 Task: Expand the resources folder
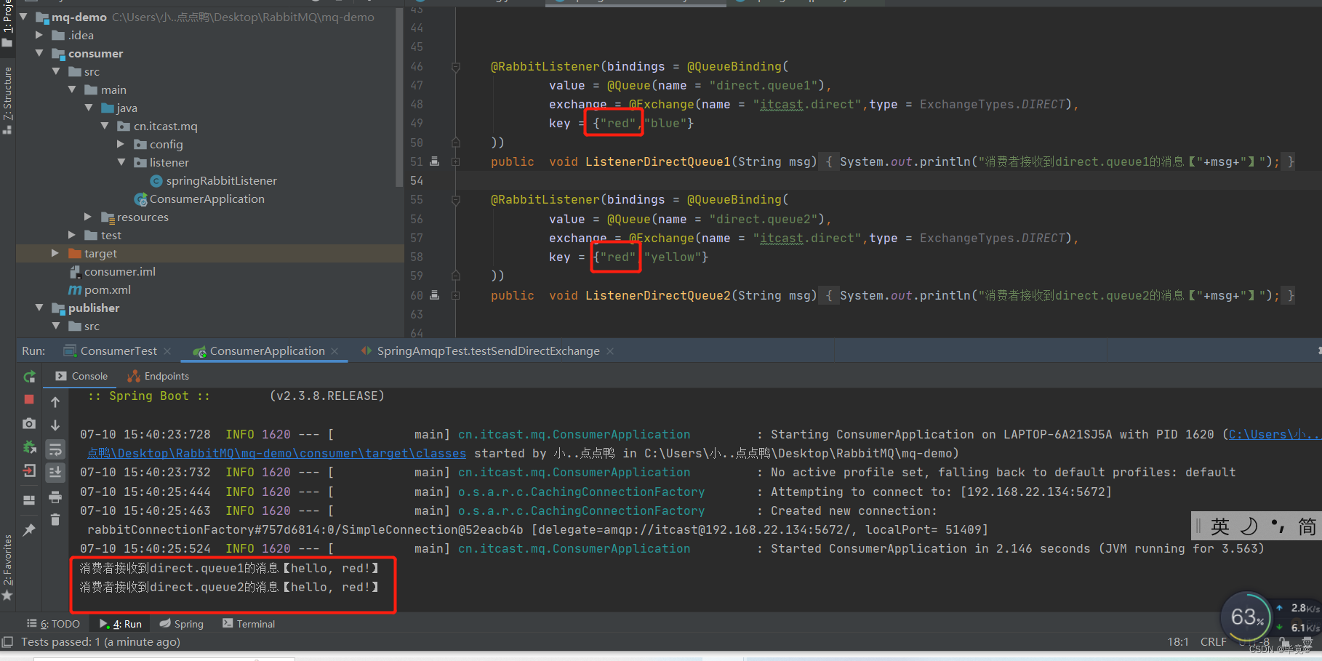point(88,217)
